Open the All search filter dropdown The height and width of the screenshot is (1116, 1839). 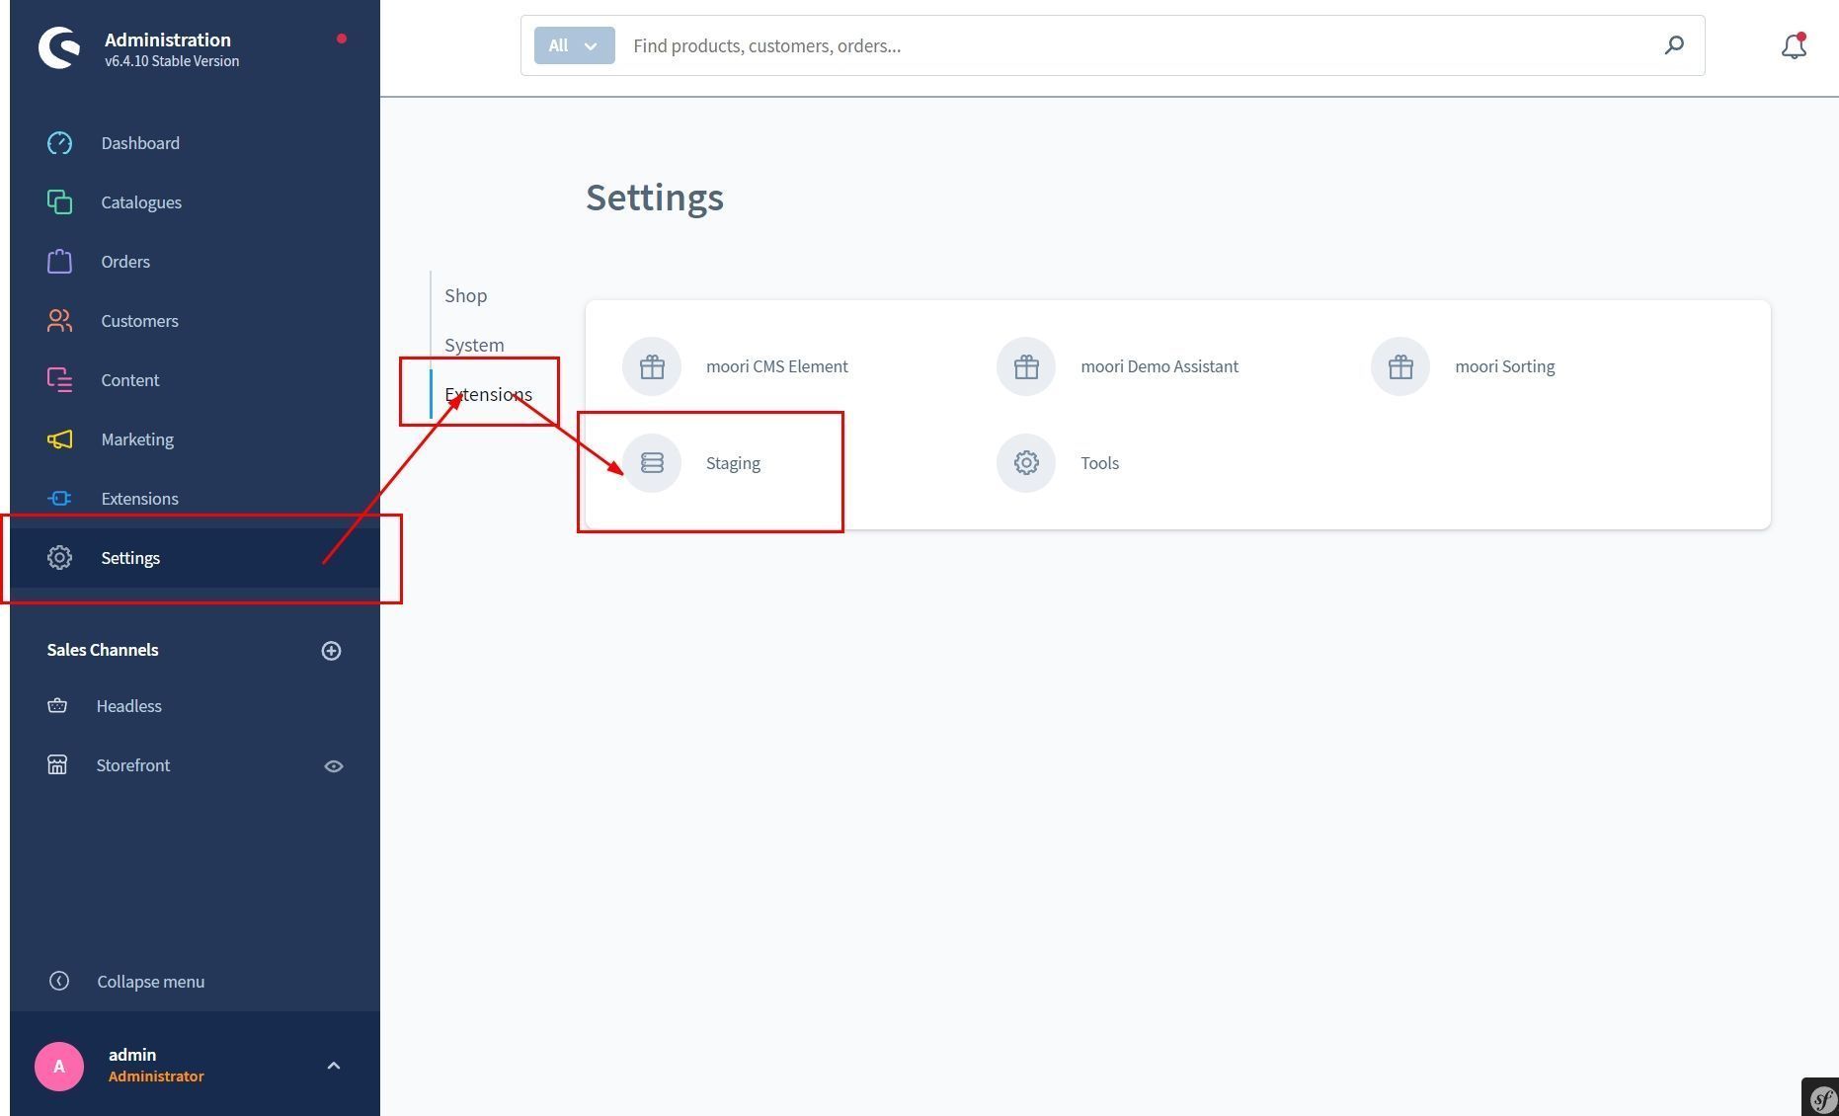tap(574, 45)
